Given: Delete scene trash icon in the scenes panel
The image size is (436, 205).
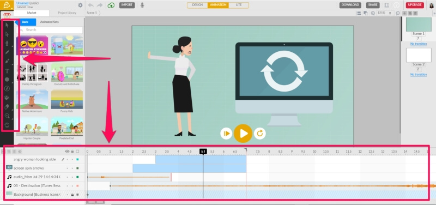Looking at the screenshot, I should 415,13.
